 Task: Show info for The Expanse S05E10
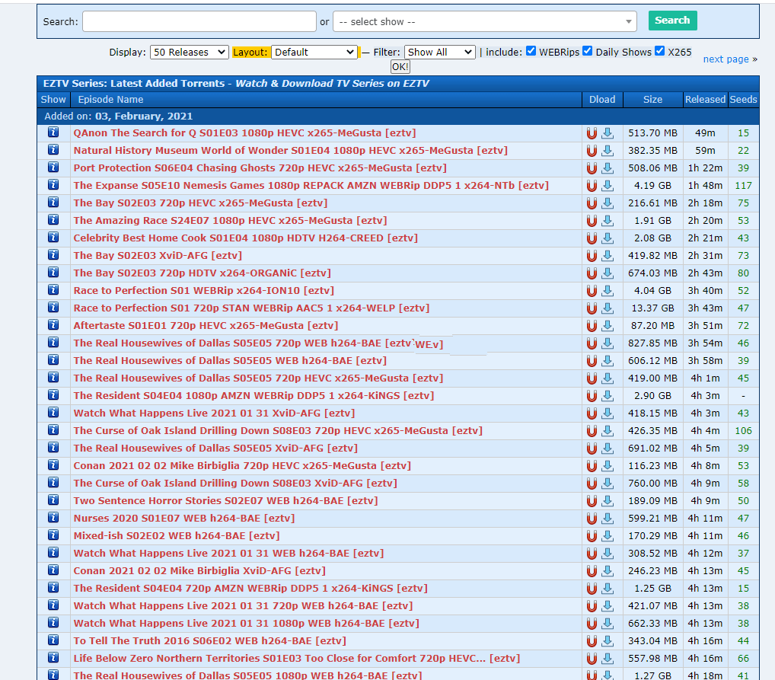[53, 185]
